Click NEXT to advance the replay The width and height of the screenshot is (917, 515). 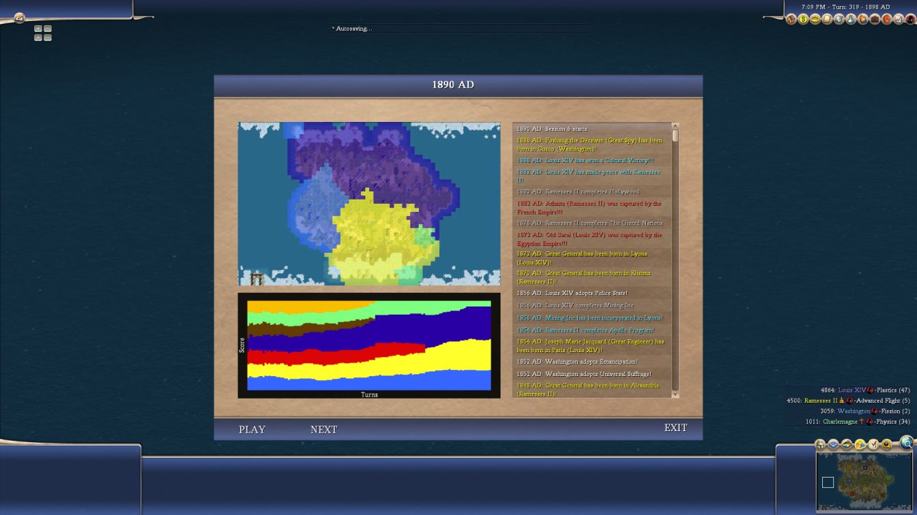point(323,430)
